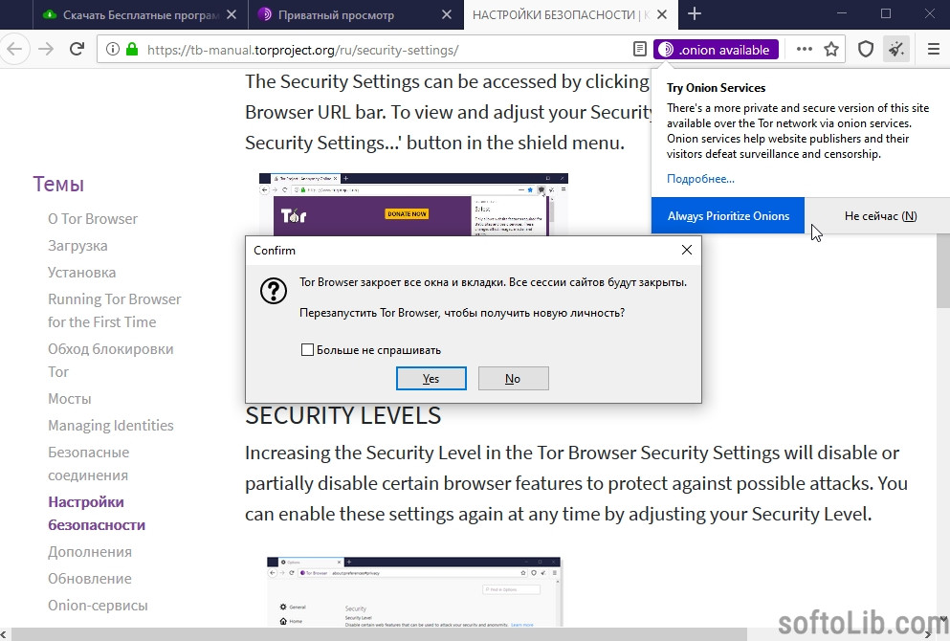Open Обход блокировки Tor topic

click(x=111, y=360)
